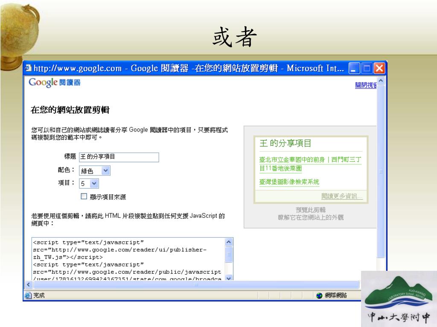The image size is (437, 327).
Task: Click the 王 的分享項目 preview heading
Action: coord(286,143)
